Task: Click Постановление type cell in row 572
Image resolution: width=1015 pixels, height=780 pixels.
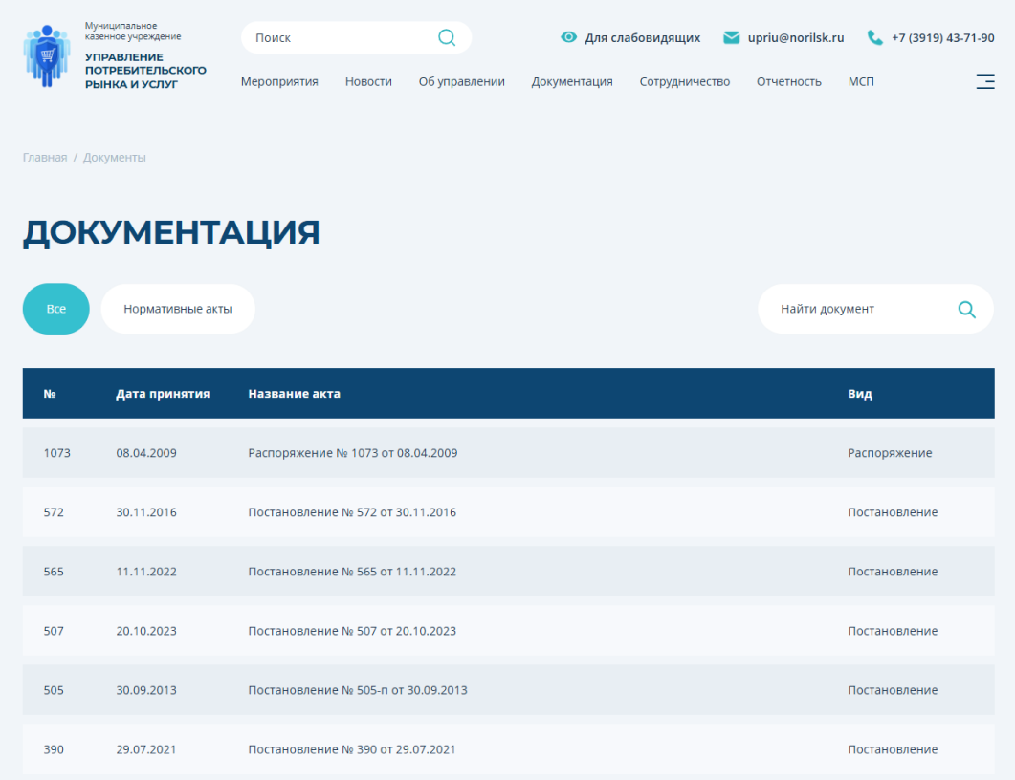Action: click(893, 512)
